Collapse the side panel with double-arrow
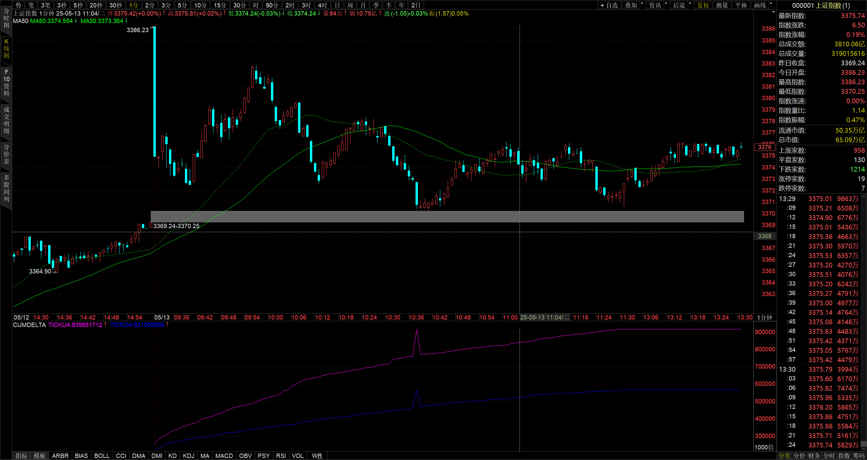 (x=773, y=12)
